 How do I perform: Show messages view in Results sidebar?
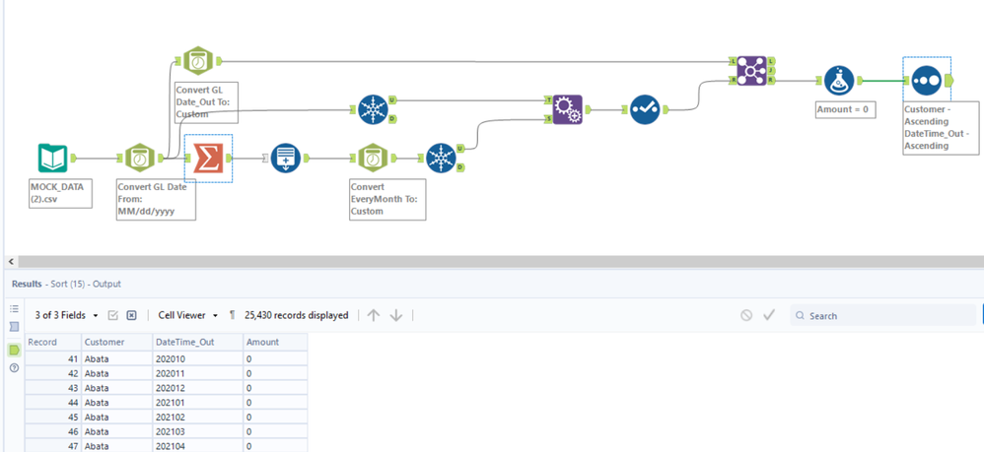pyautogui.click(x=14, y=309)
